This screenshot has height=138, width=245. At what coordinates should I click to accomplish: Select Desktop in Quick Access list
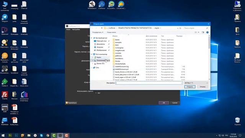101,41
